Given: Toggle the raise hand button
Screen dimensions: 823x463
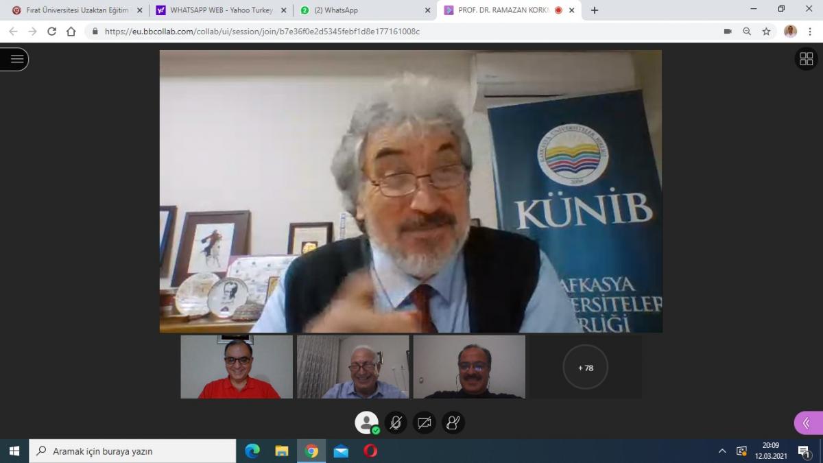Looking at the screenshot, I should pos(453,423).
